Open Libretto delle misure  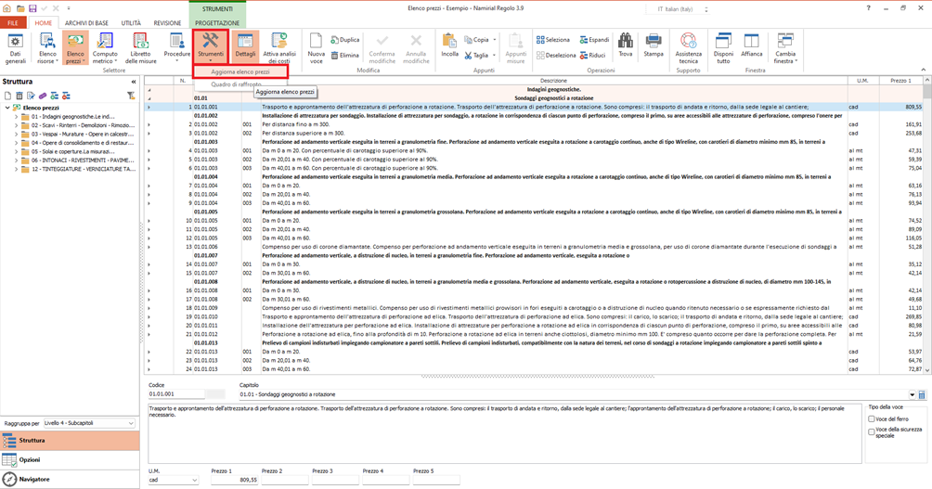click(x=141, y=48)
